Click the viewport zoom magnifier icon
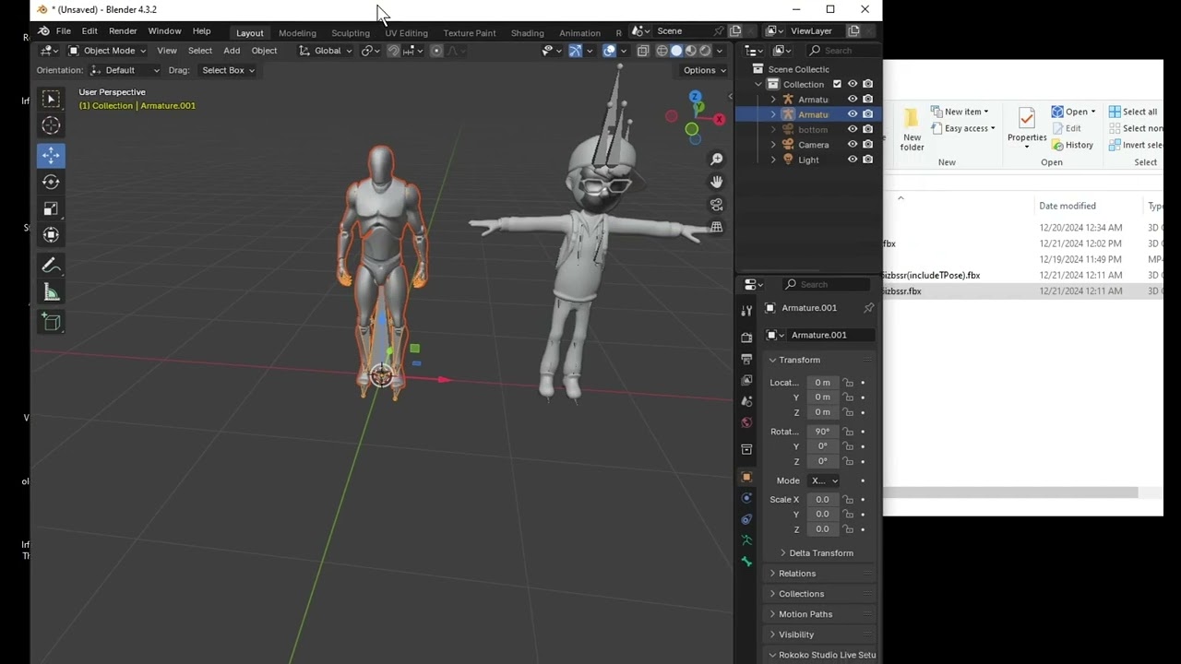Viewport: 1181px width, 664px height. (x=716, y=160)
